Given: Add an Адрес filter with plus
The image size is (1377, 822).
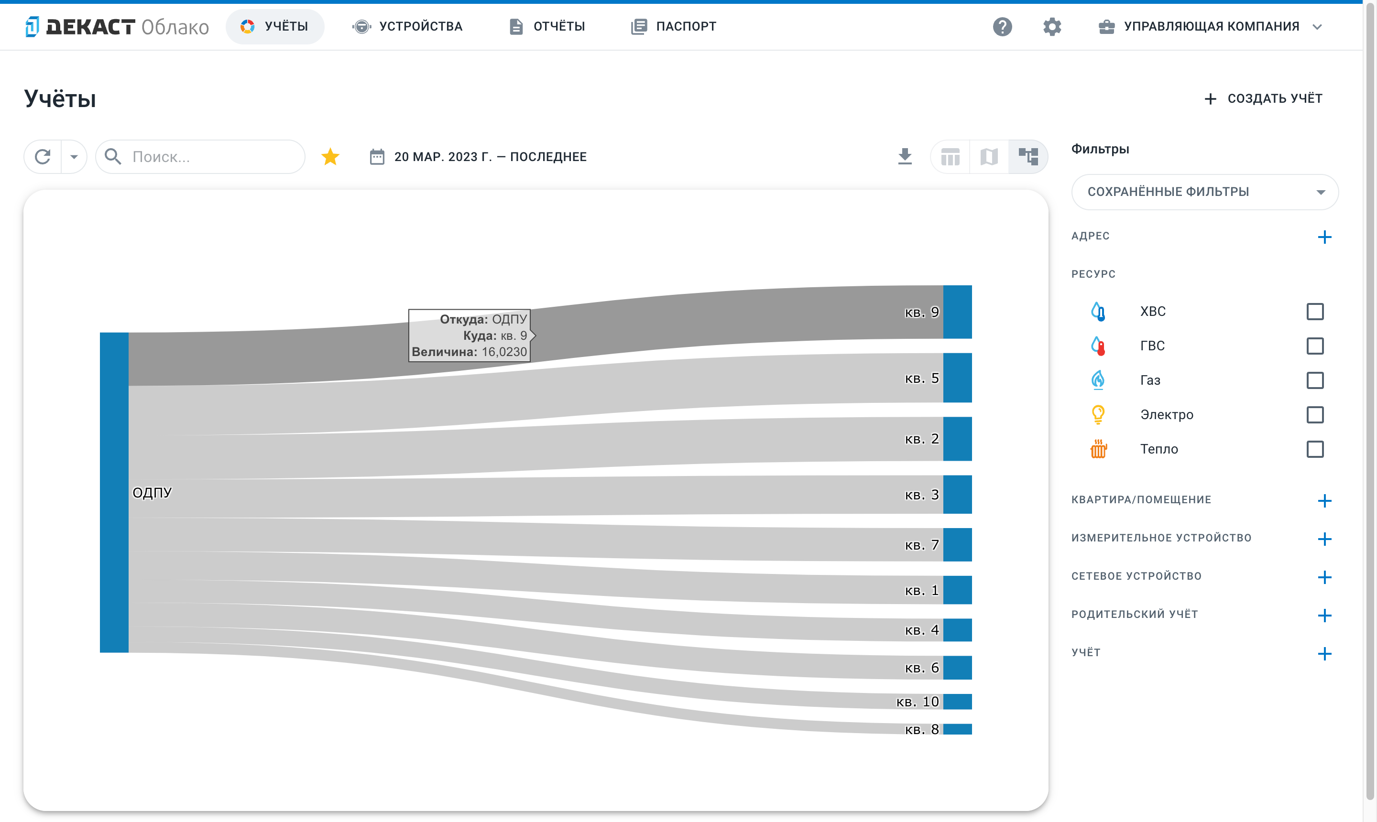Looking at the screenshot, I should tap(1324, 237).
